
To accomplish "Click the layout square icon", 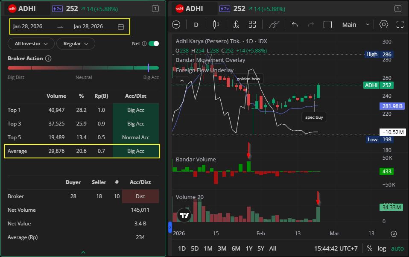I will tap(327, 24).
